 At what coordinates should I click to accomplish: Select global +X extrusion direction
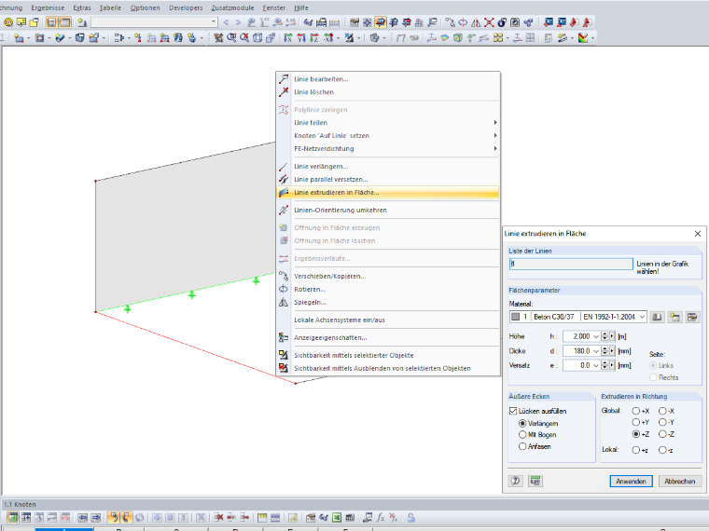pos(635,411)
